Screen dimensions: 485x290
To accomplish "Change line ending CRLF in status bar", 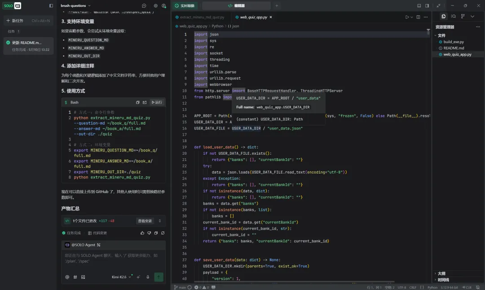I will click(413, 287).
